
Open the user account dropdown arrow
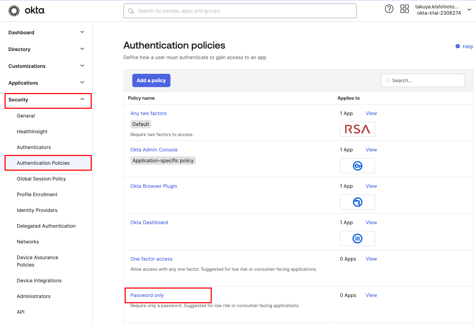coord(469,10)
